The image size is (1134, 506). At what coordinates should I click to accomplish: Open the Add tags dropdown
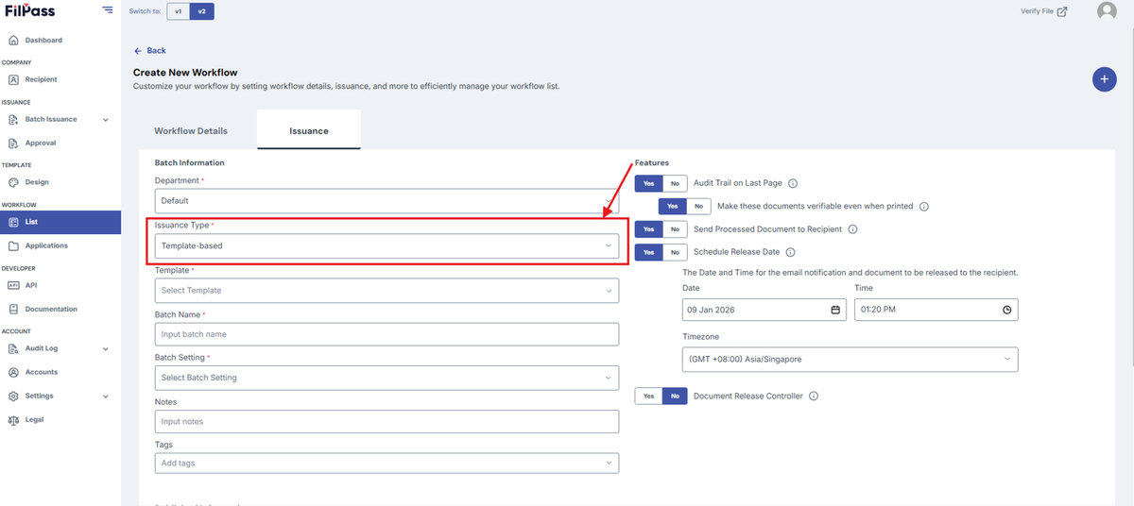(x=387, y=464)
